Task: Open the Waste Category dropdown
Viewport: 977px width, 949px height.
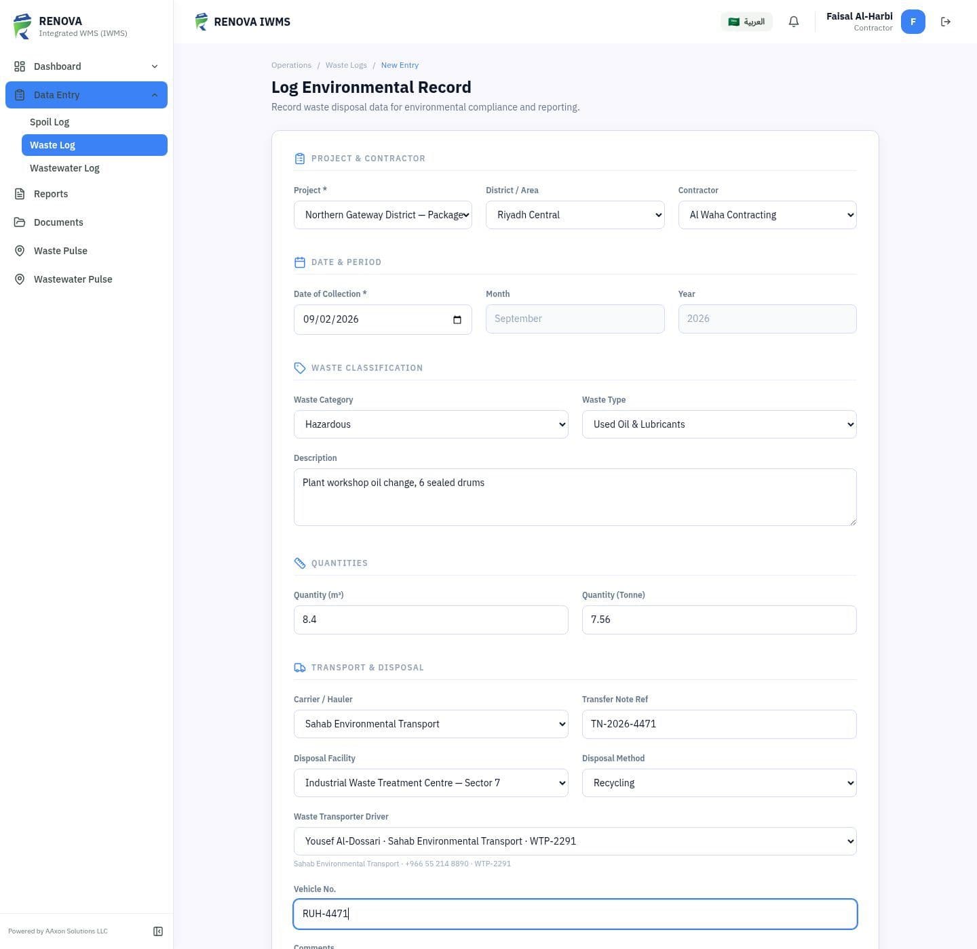Action: 431,424
